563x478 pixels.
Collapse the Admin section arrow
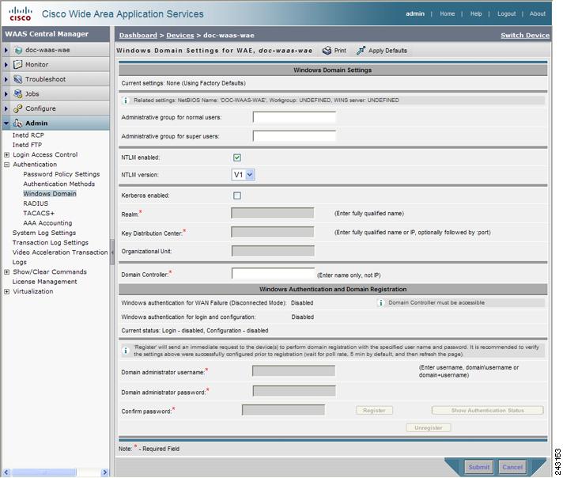tap(6, 123)
